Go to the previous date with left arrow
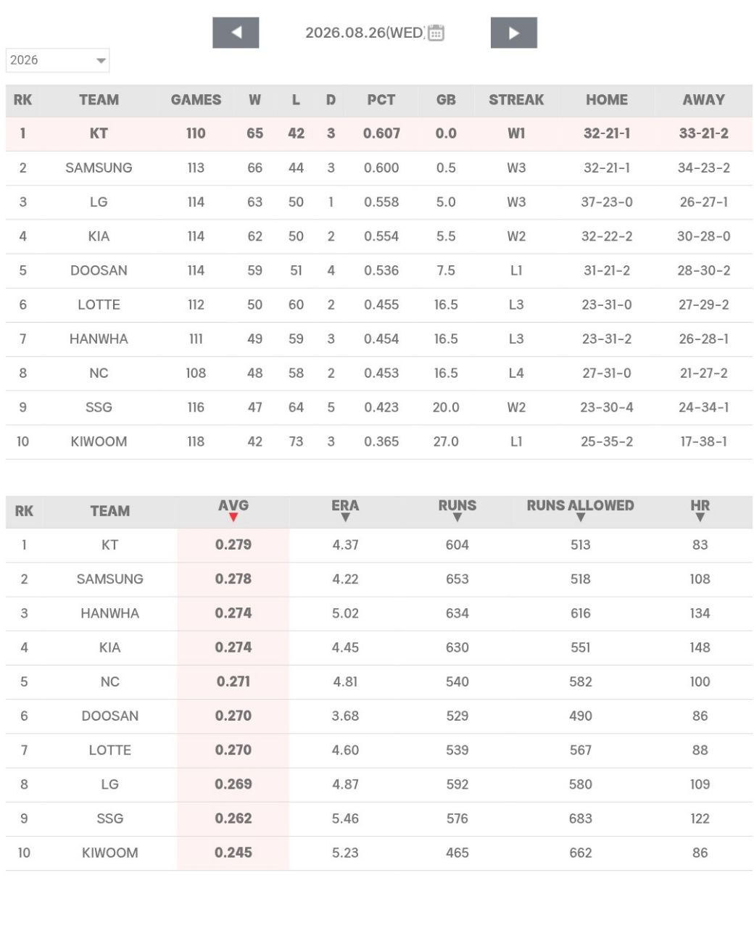 (236, 33)
